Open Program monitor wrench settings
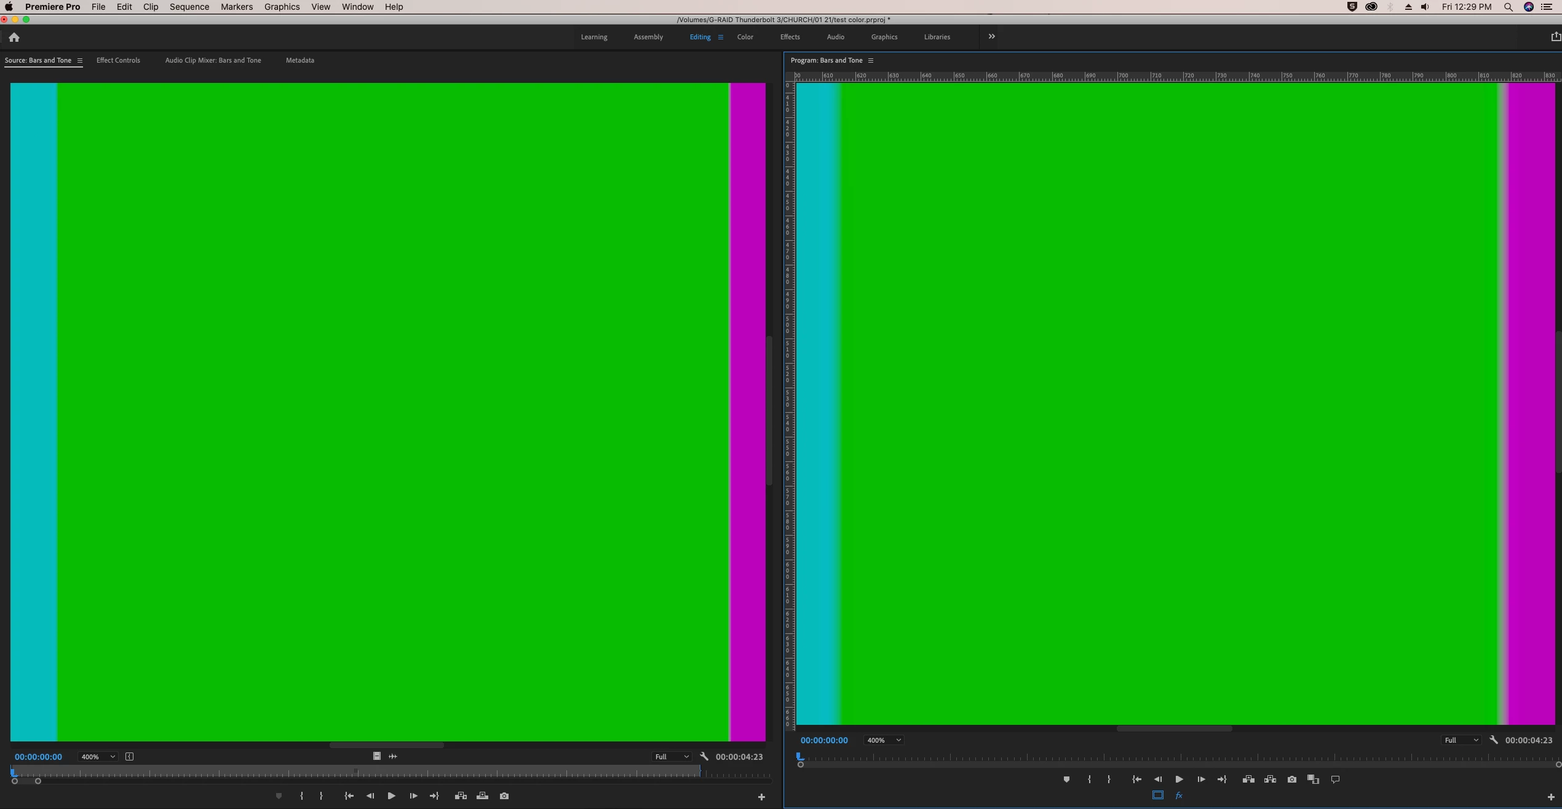1562x809 pixels. point(1494,740)
